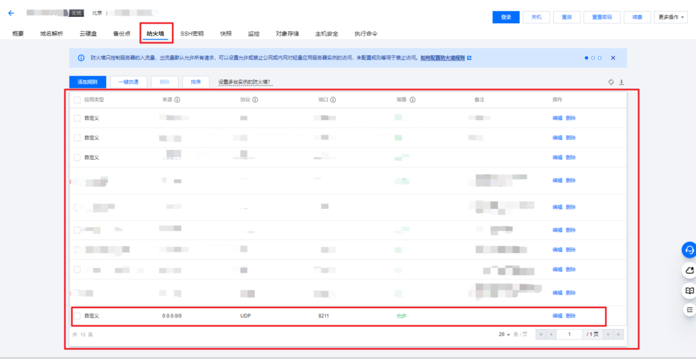Image resolution: width=696 pixels, height=359 pixels.
Task: Click the back arrow icon
Action: coord(11,13)
